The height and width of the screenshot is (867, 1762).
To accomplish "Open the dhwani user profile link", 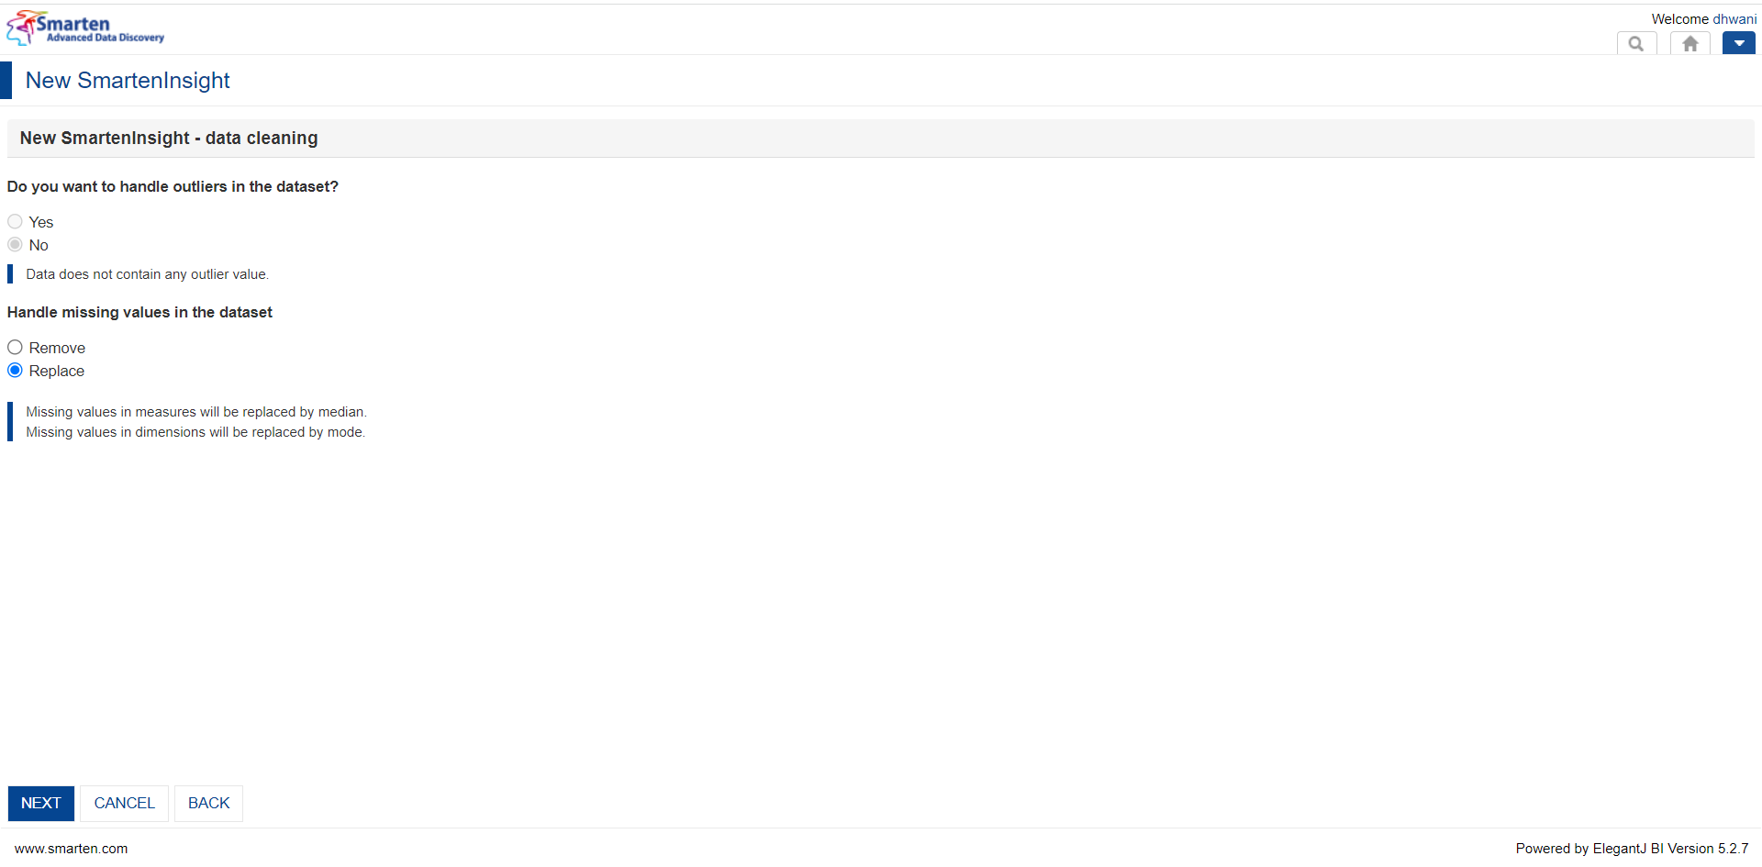I will [1734, 18].
